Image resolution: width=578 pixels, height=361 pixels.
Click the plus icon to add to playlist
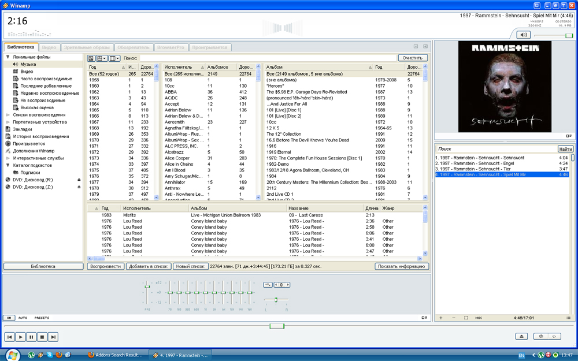point(441,318)
